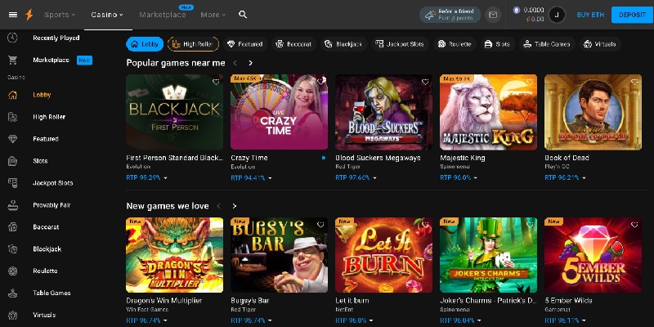Show previous New games we love
654x327 pixels.
click(218, 206)
